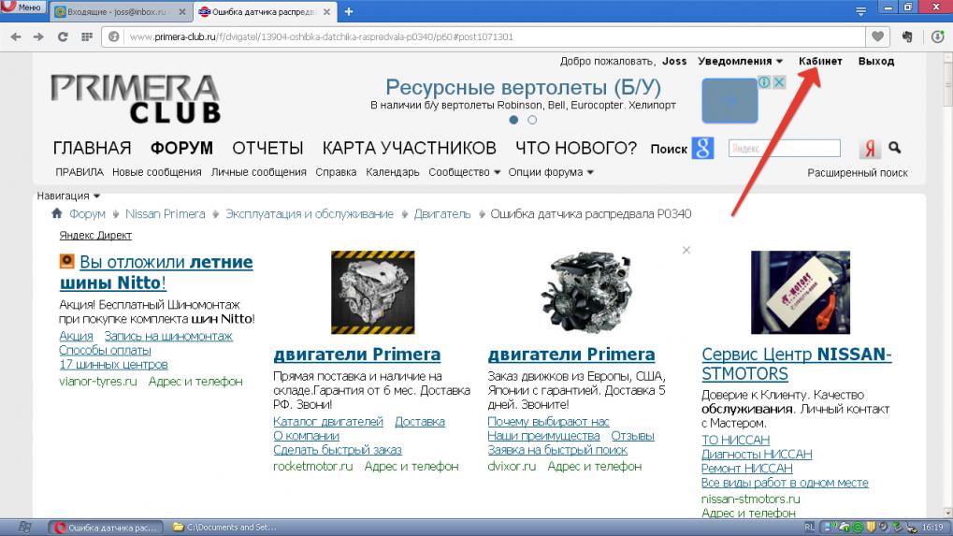Go to Двигатель breadcrumb link
This screenshot has width=953, height=536.
pyautogui.click(x=441, y=214)
